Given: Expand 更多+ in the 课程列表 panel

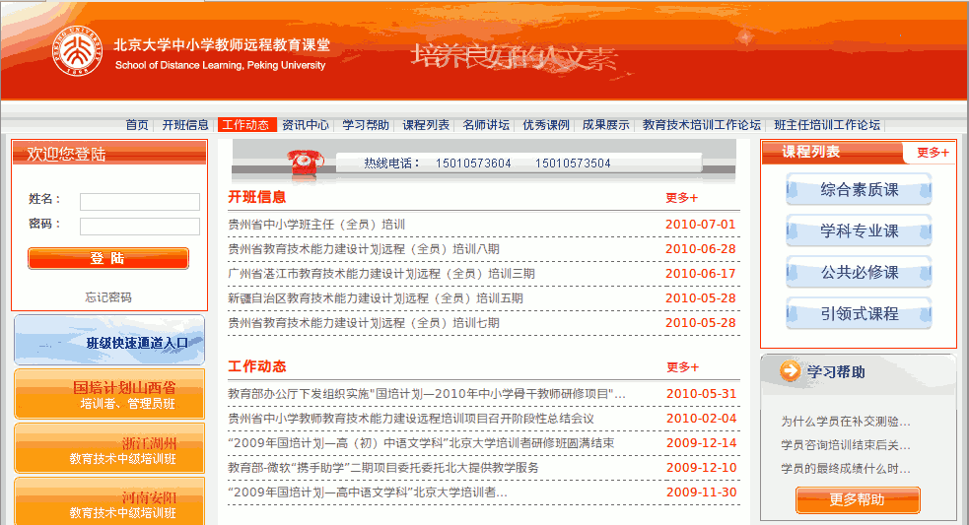Looking at the screenshot, I should tap(932, 153).
